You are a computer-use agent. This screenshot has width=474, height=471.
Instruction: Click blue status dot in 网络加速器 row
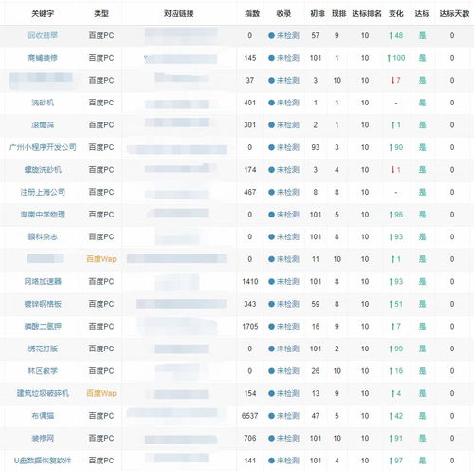tap(271, 282)
